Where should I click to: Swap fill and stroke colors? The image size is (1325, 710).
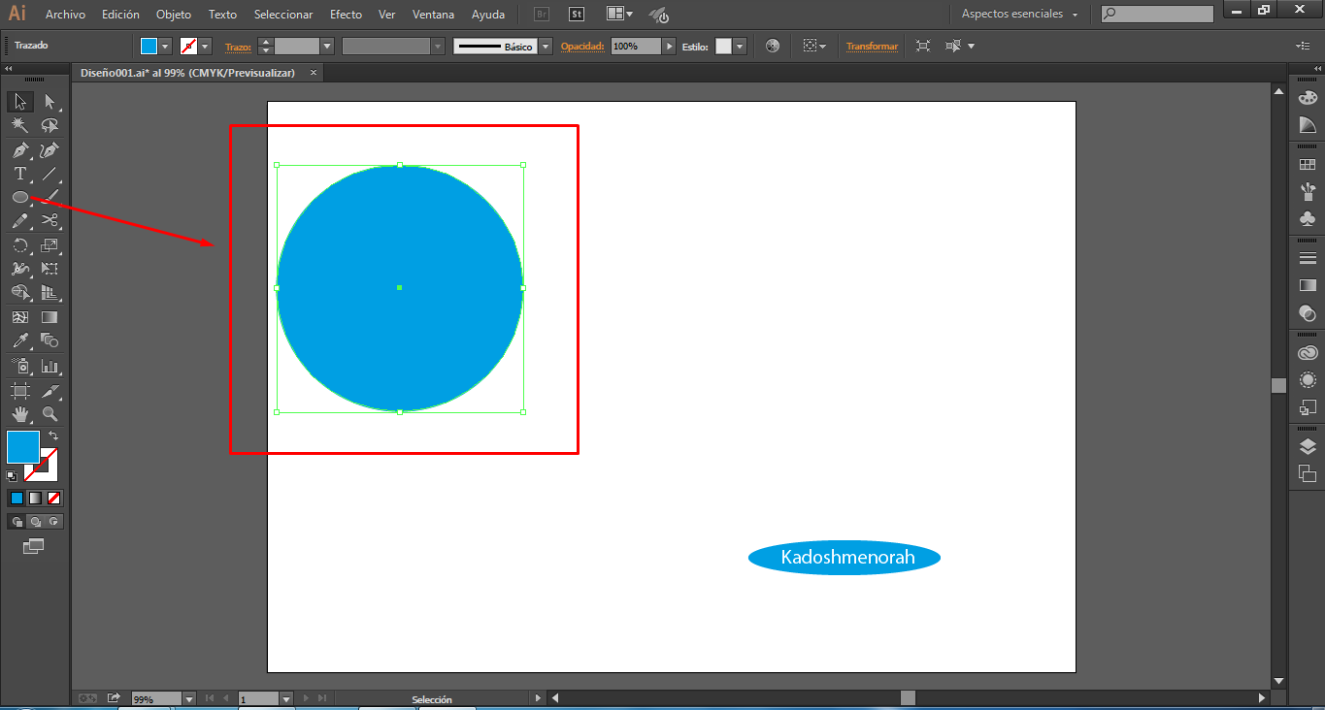point(53,436)
